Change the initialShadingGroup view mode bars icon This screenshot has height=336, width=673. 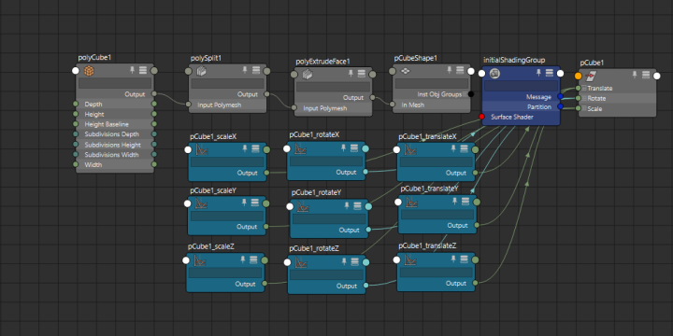tap(550, 74)
